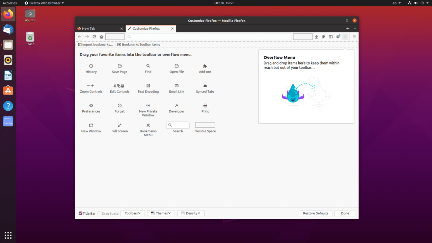
Task: Open Thunderbird Mail from the dock
Action: pos(8,30)
